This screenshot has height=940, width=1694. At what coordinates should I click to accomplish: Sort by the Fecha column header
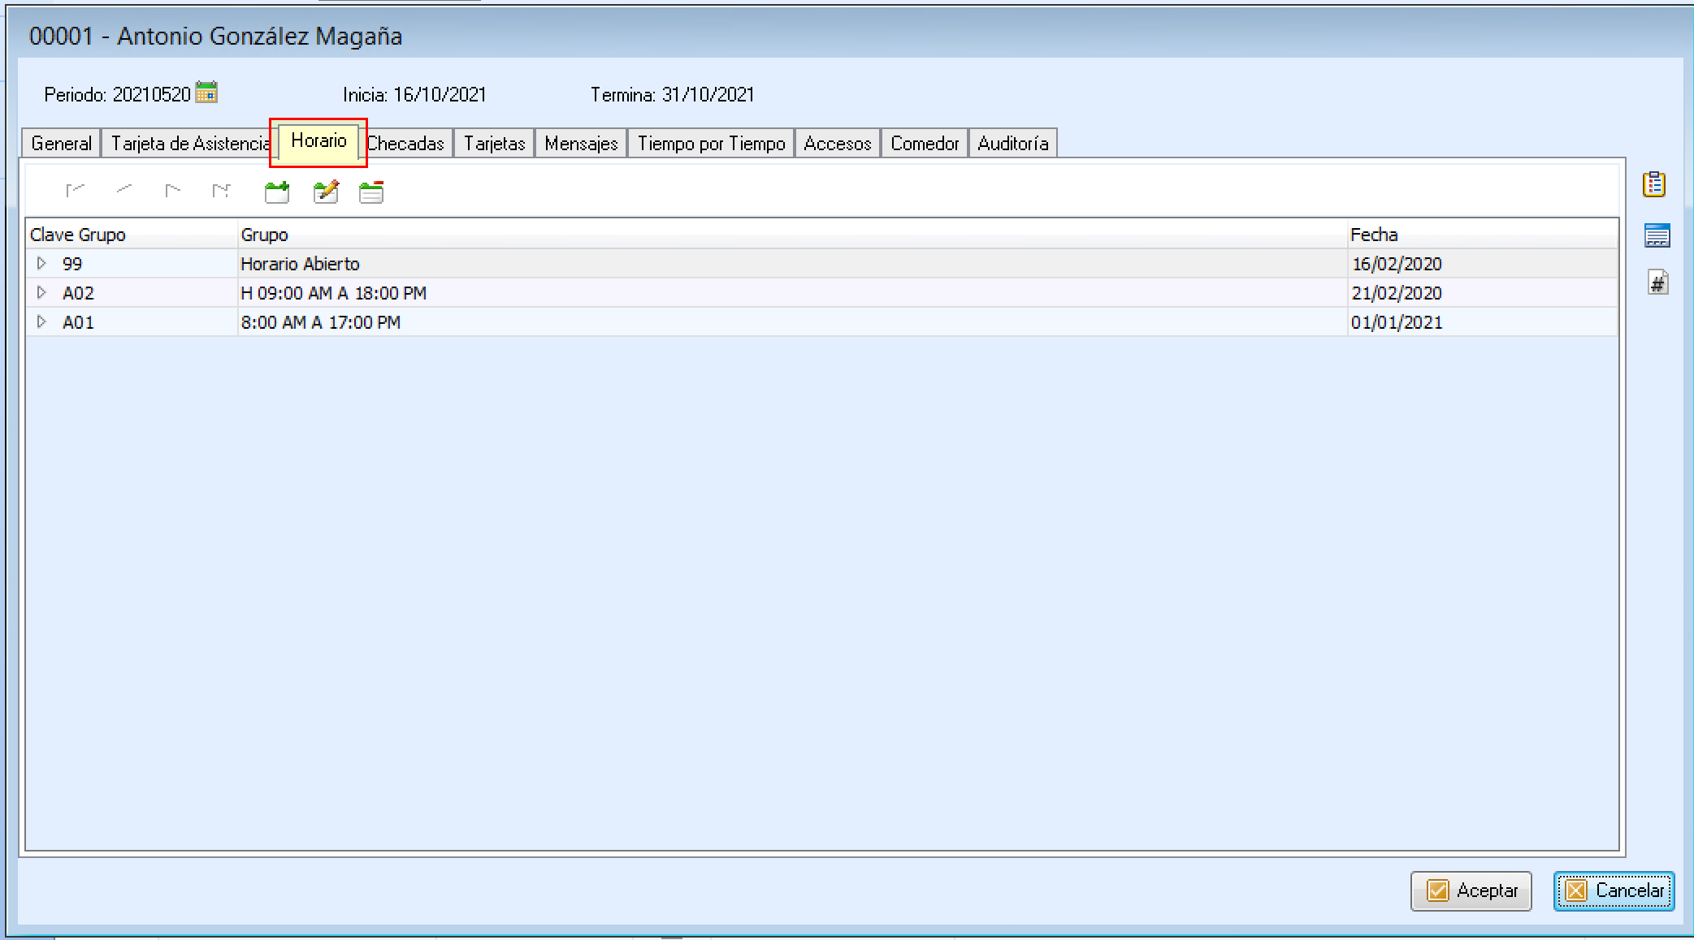[x=1374, y=235]
